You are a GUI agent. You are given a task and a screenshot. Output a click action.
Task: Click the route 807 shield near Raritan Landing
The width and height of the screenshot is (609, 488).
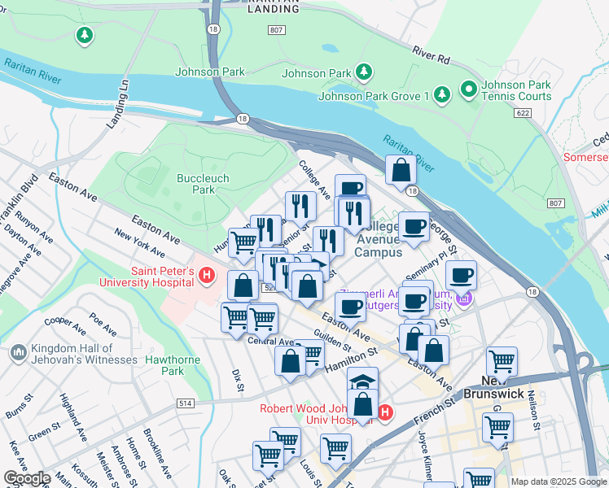277,30
